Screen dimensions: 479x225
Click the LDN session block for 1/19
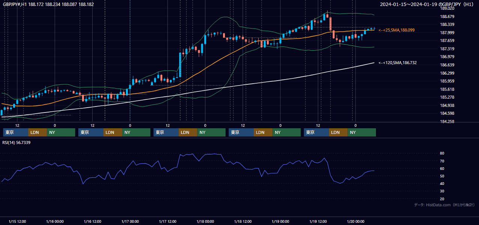point(338,132)
